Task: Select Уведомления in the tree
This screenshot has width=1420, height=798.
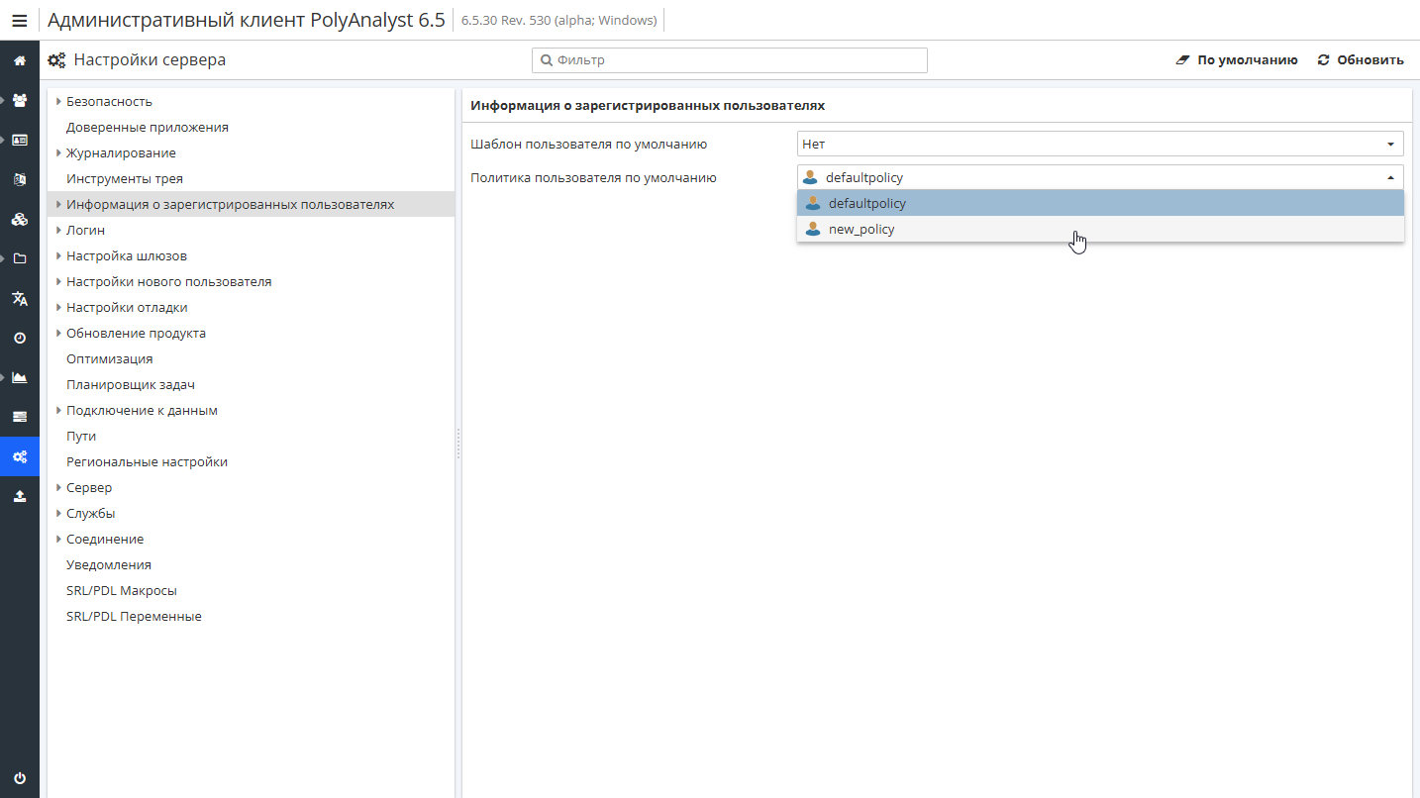Action: click(109, 564)
